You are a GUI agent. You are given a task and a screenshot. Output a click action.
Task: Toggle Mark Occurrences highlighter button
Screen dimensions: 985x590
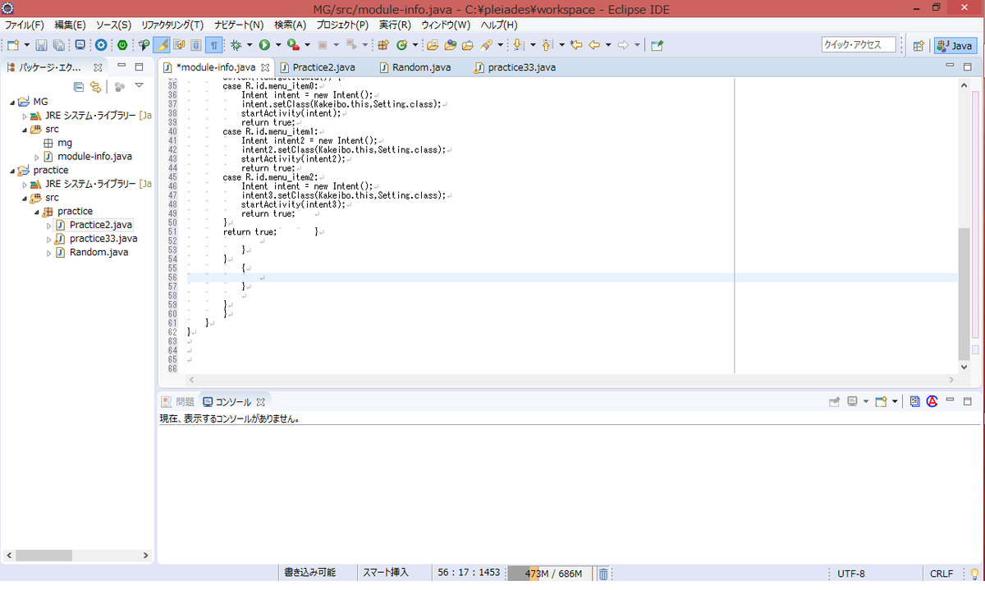point(163,45)
